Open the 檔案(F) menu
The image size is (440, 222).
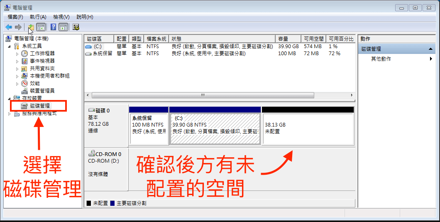click(15, 17)
